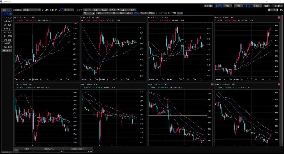Viewport: 284px width, 154px height.
Task: Open chart settings gear icon in toolbar
Action: [181, 13]
